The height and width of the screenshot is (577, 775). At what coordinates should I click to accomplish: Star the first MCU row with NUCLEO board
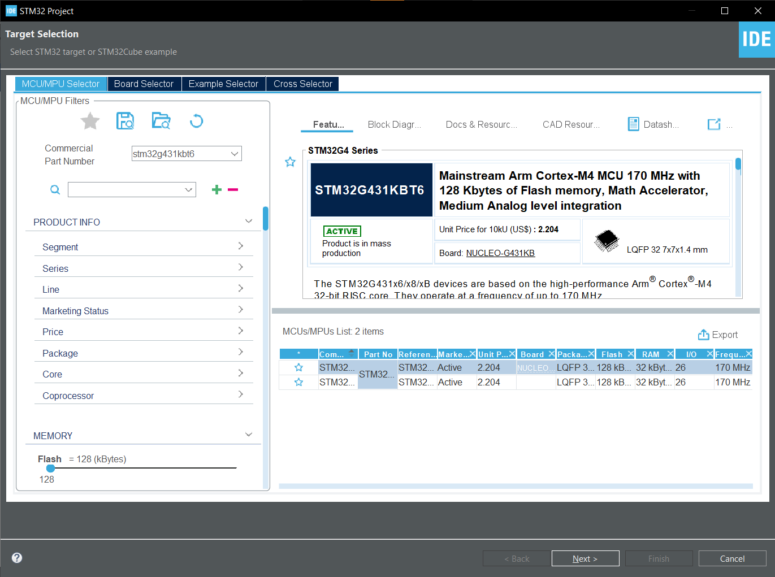(298, 367)
